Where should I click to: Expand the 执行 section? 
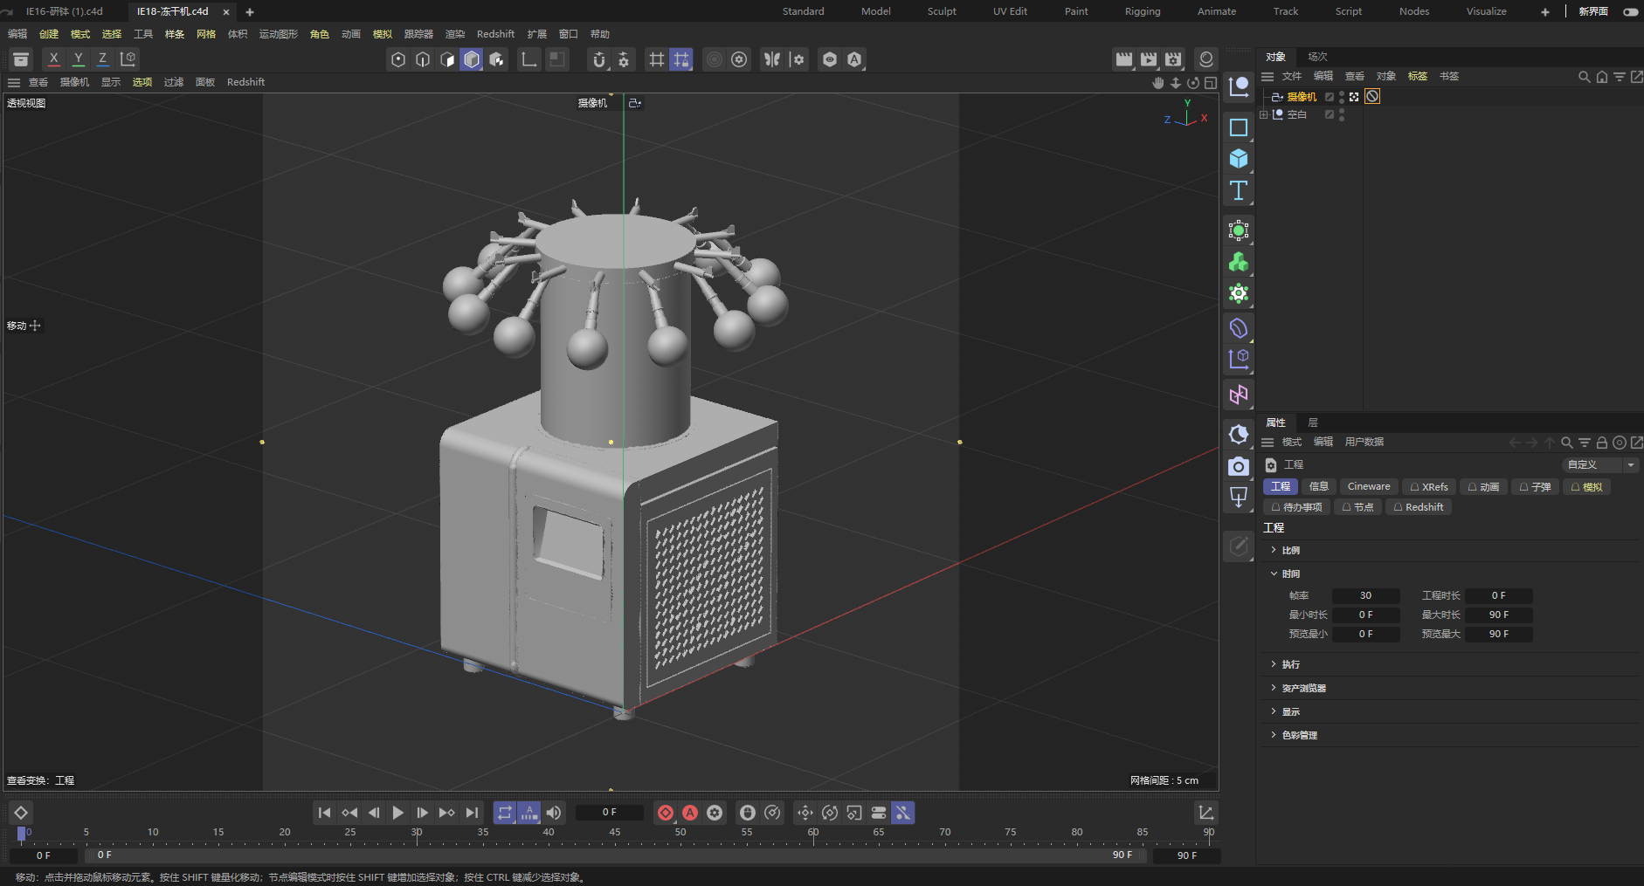(x=1274, y=664)
